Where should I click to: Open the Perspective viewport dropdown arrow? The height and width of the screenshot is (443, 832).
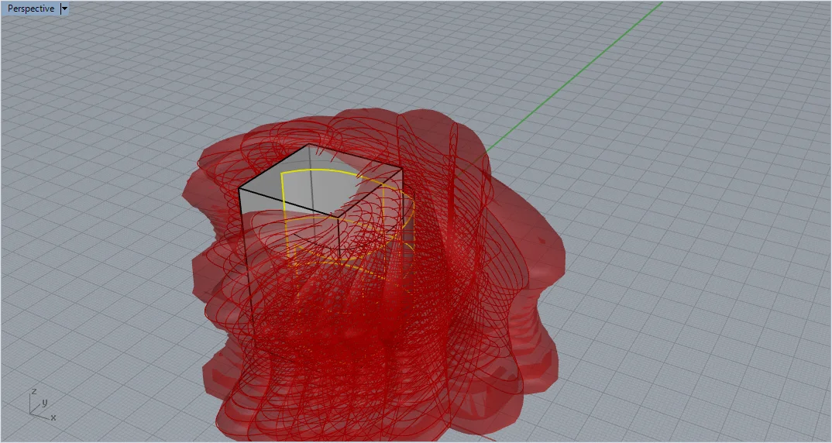click(64, 9)
